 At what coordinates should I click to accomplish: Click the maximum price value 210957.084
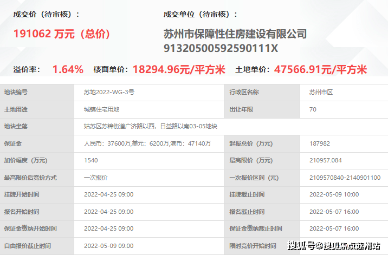click(x=325, y=160)
